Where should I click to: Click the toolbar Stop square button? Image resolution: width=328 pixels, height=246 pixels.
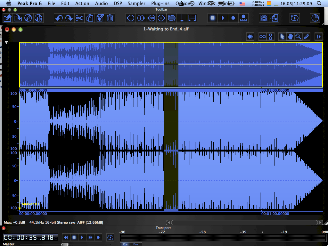pyautogui.click(x=213, y=18)
